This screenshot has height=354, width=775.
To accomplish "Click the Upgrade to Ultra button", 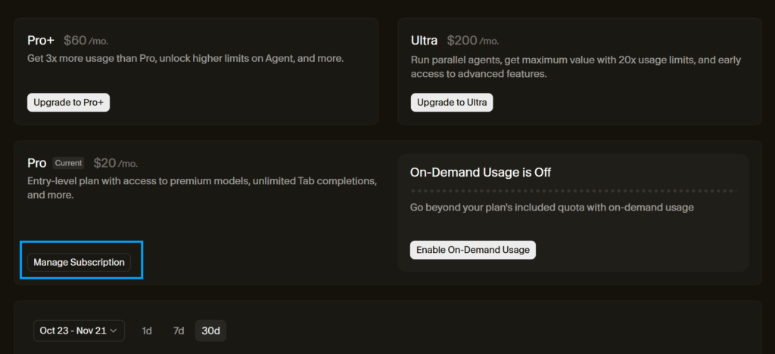I will [x=452, y=103].
